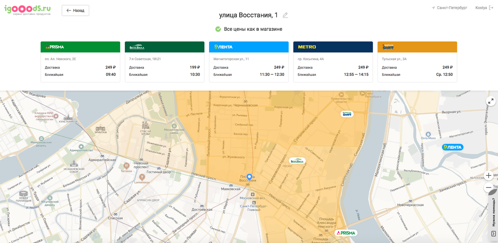
Task: Zoom in the map with plus button
Action: (x=489, y=175)
